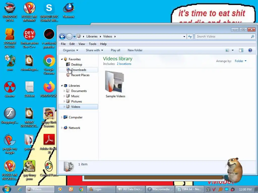Click the blue help question icon

(250, 50)
